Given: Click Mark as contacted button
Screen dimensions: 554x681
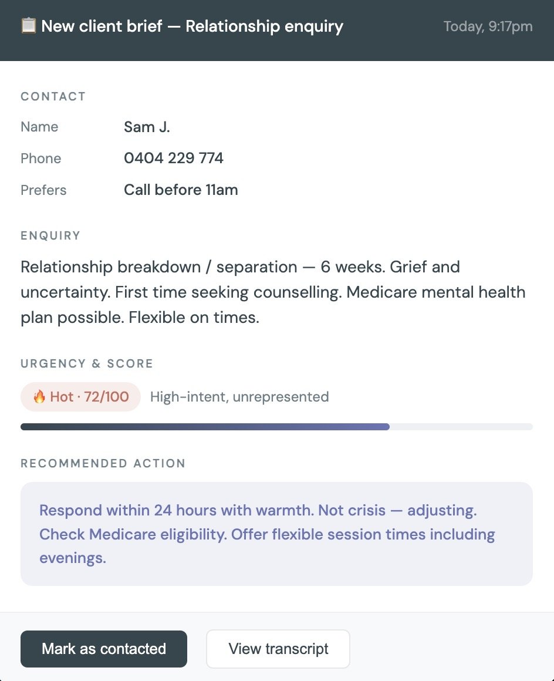Looking at the screenshot, I should pyautogui.click(x=104, y=649).
